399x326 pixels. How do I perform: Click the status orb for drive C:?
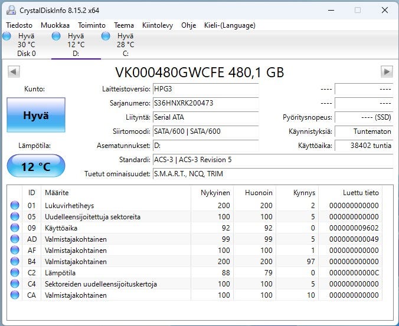click(x=106, y=36)
